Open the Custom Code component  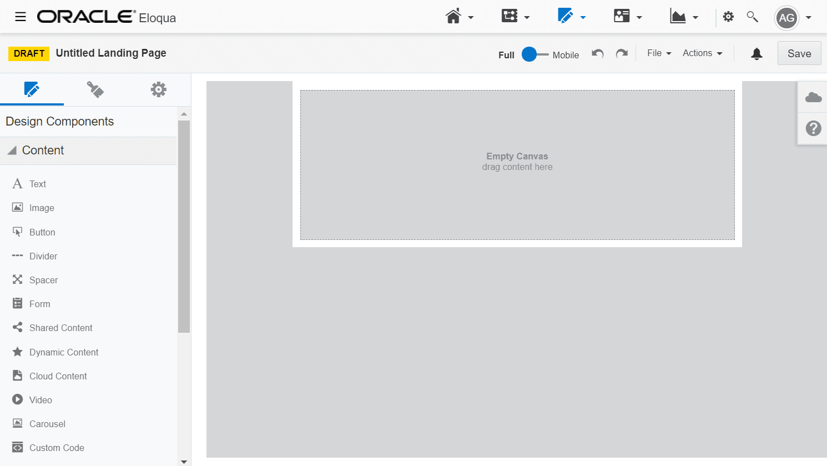(x=56, y=447)
